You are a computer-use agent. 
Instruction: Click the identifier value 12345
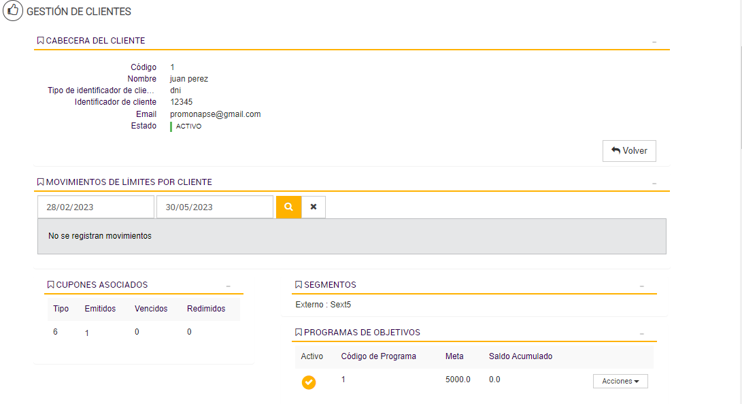click(181, 102)
